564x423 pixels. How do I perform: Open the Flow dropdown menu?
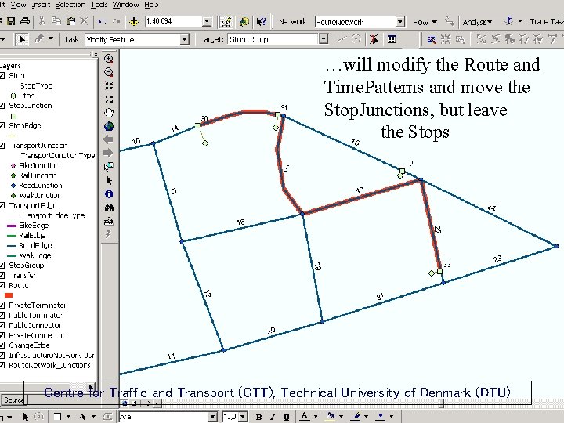[x=425, y=22]
